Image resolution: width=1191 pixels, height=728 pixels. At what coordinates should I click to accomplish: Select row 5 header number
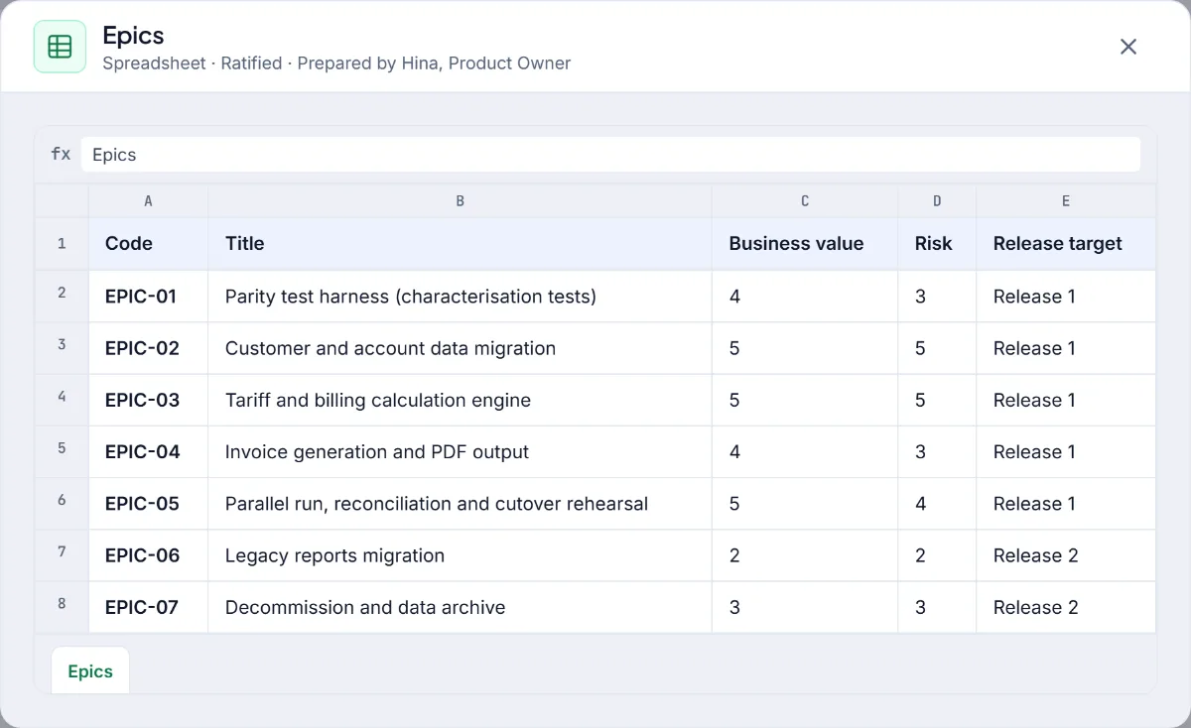coord(62,451)
